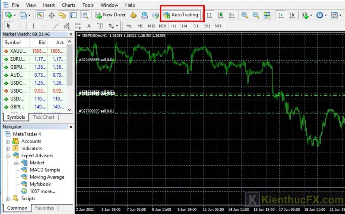Click the New Order button
This screenshot has width=345, height=214.
[x=110, y=15]
